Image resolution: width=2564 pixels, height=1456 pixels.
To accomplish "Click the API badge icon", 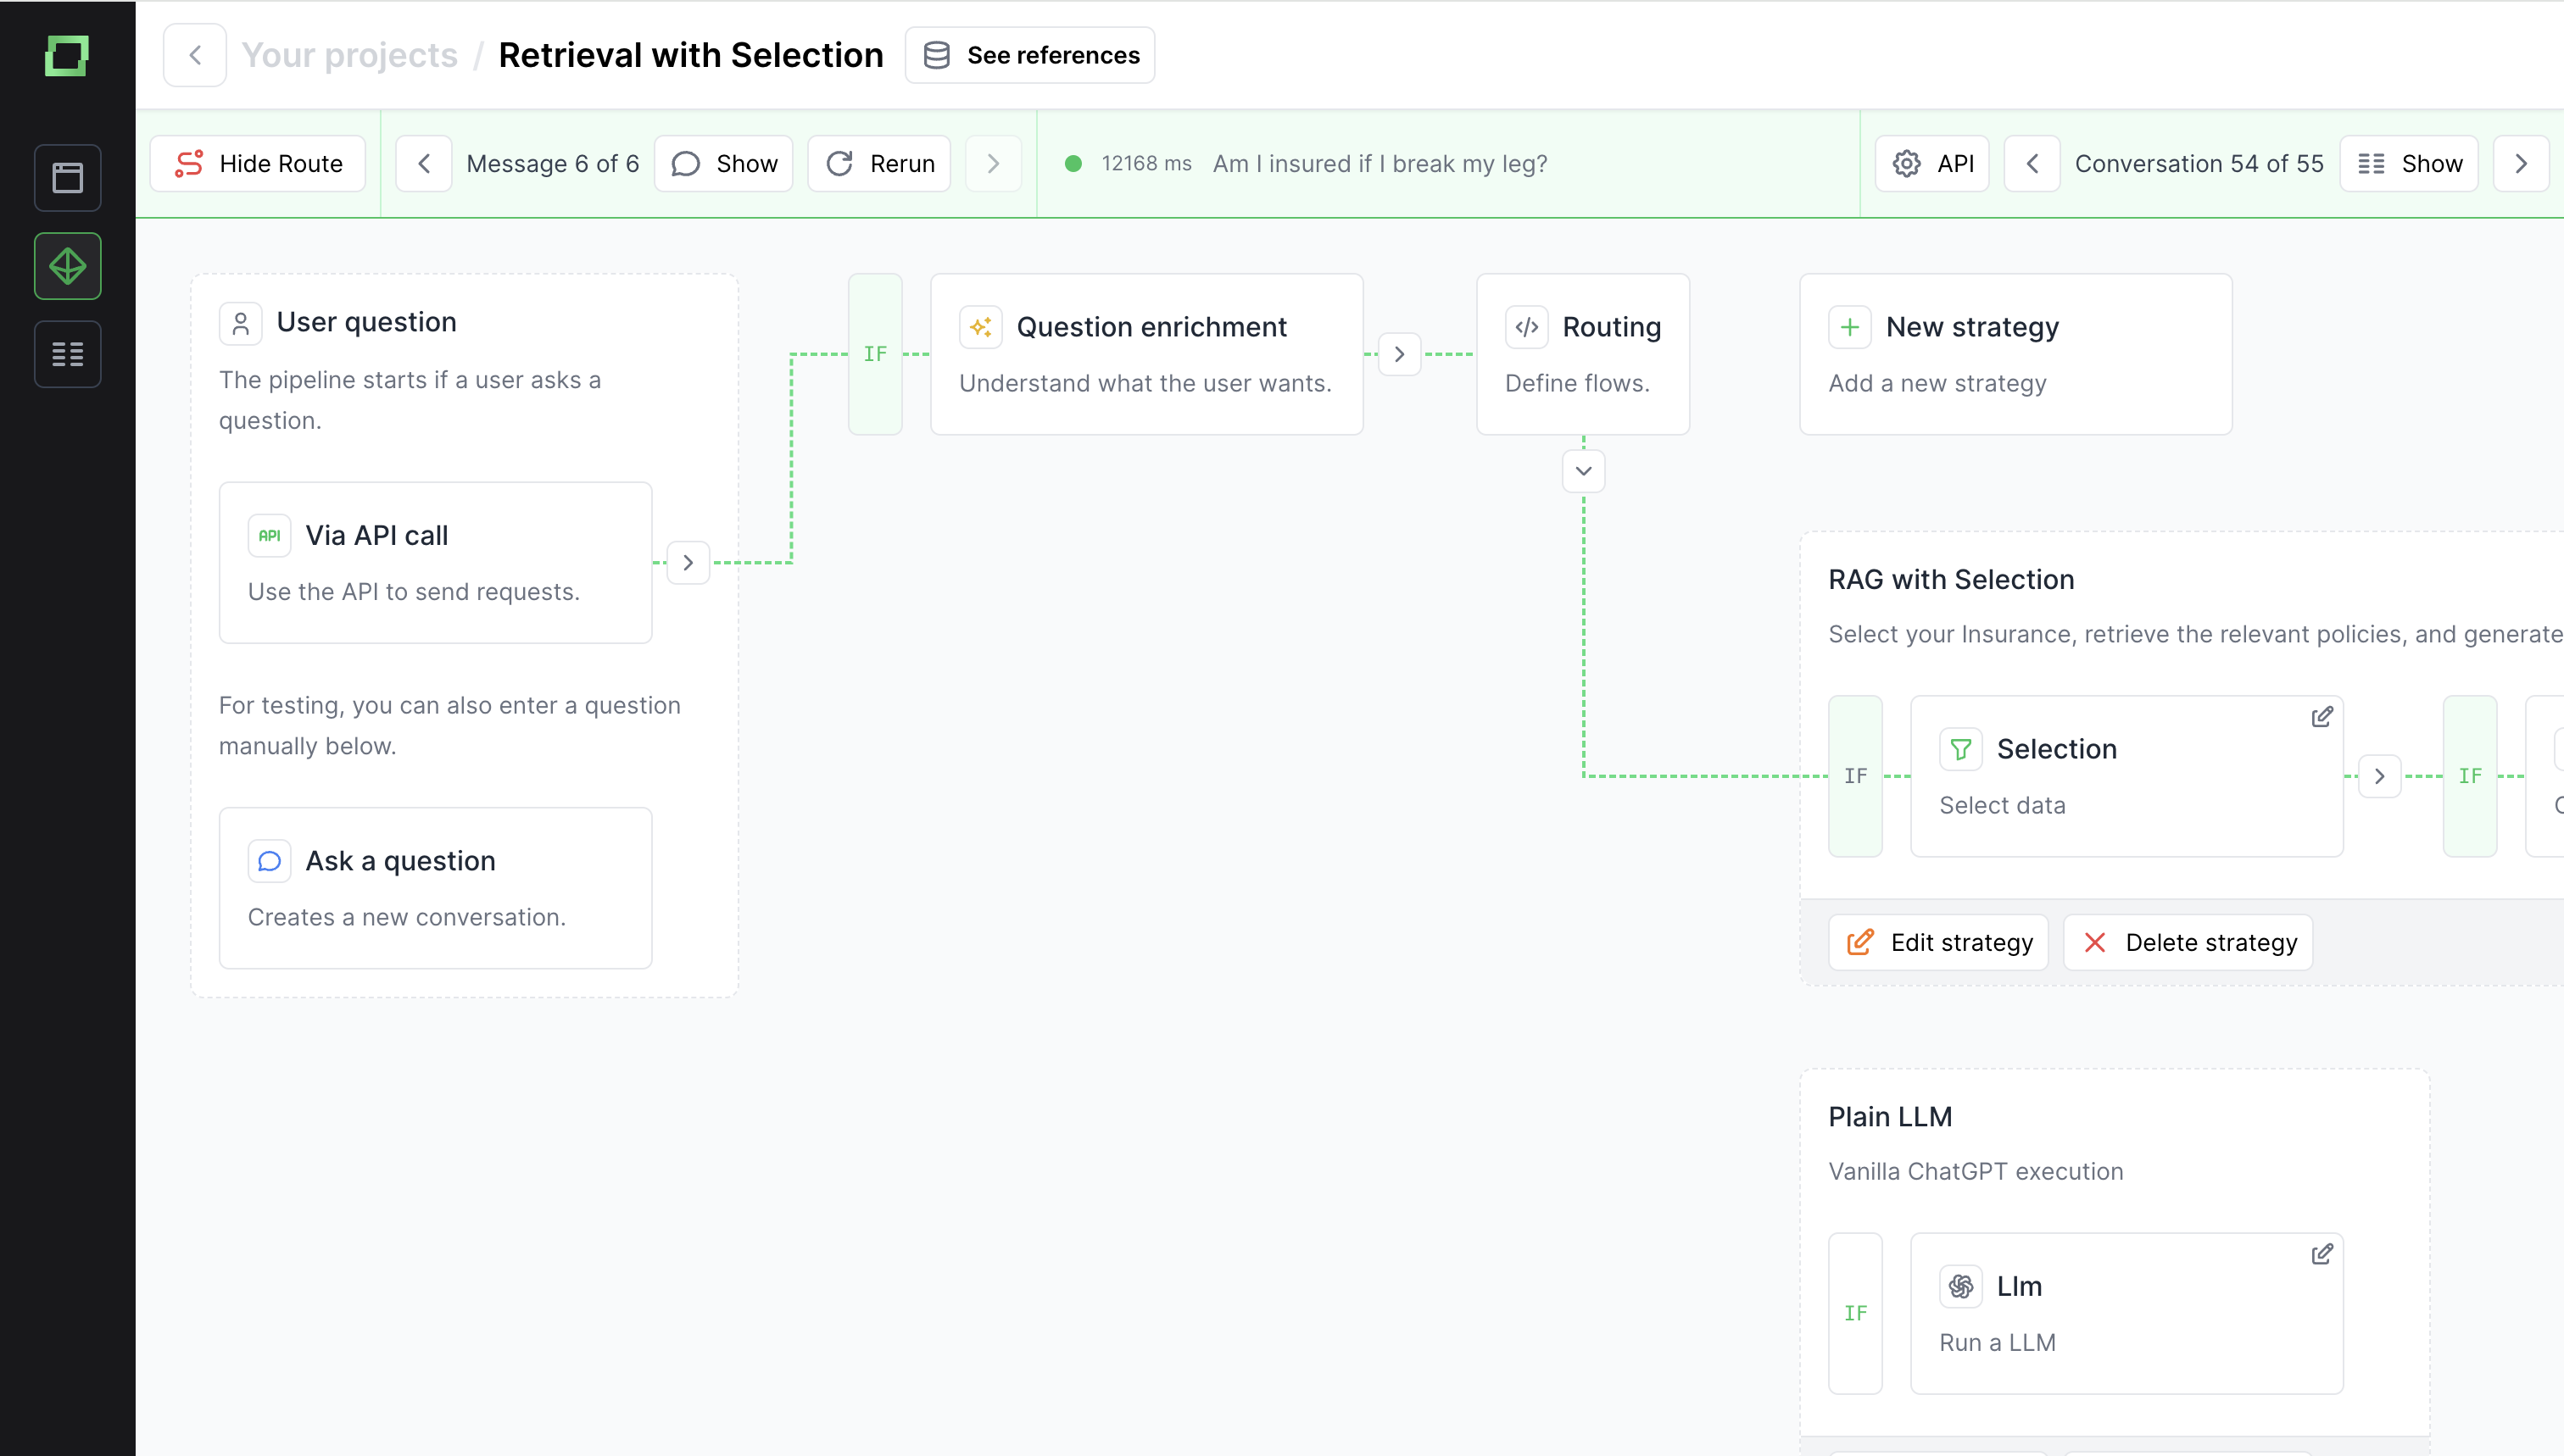I will point(269,535).
